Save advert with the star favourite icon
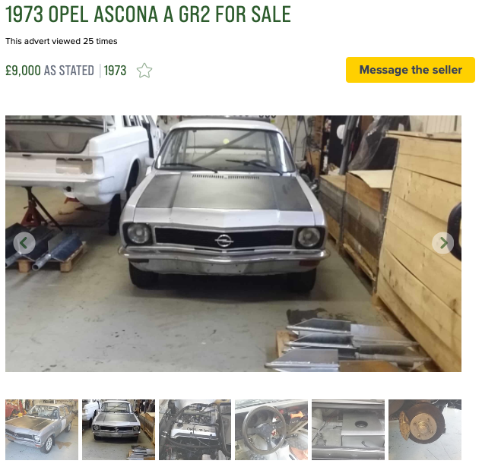The width and height of the screenshot is (482, 467). [x=144, y=71]
